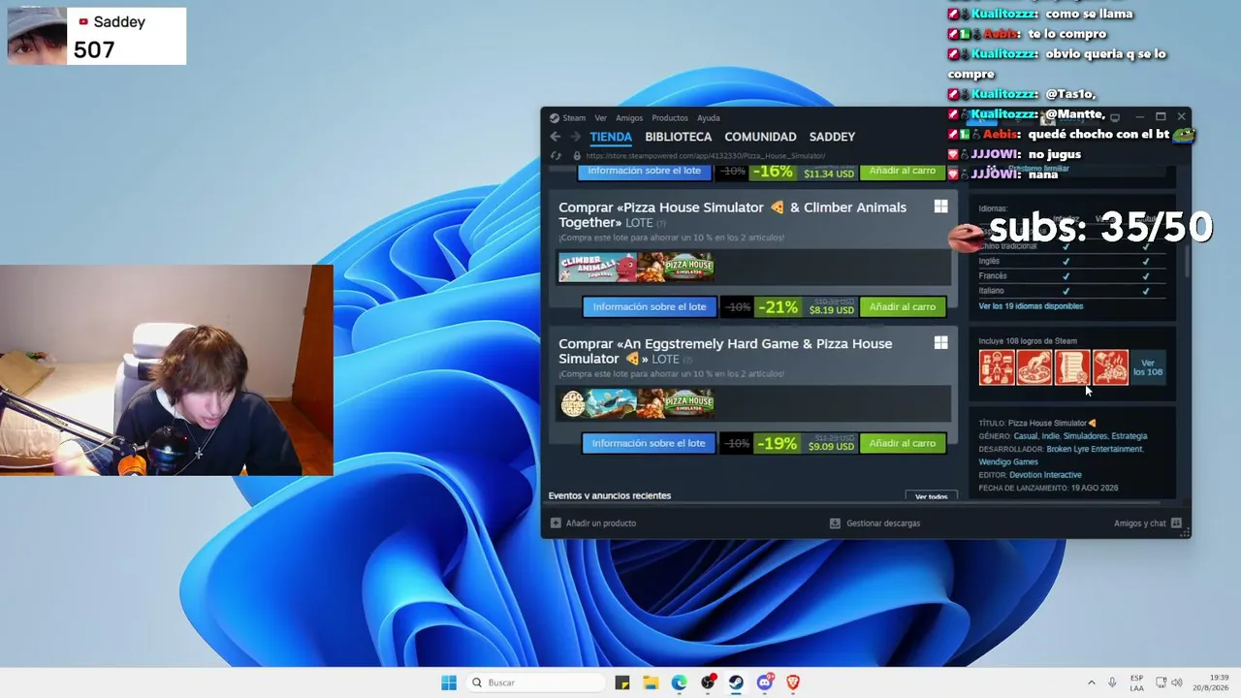Add the Eggstremely Hard Game bundle to cart
The height and width of the screenshot is (698, 1241).
click(903, 443)
